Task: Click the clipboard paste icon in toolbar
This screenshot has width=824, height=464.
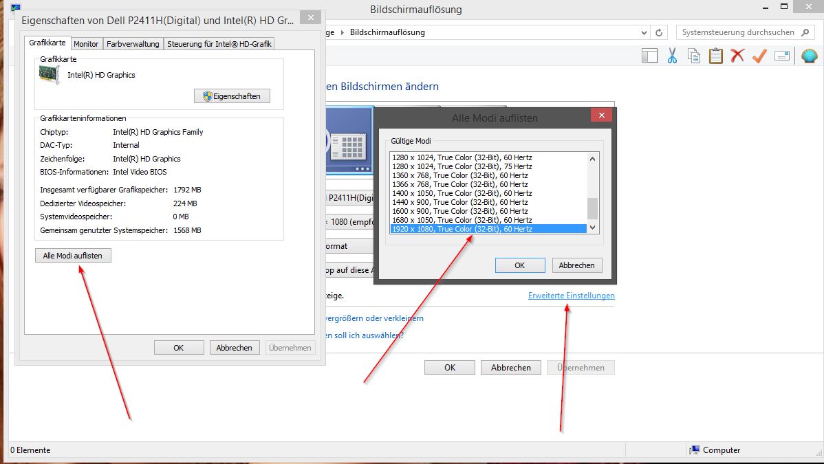Action: click(x=716, y=56)
